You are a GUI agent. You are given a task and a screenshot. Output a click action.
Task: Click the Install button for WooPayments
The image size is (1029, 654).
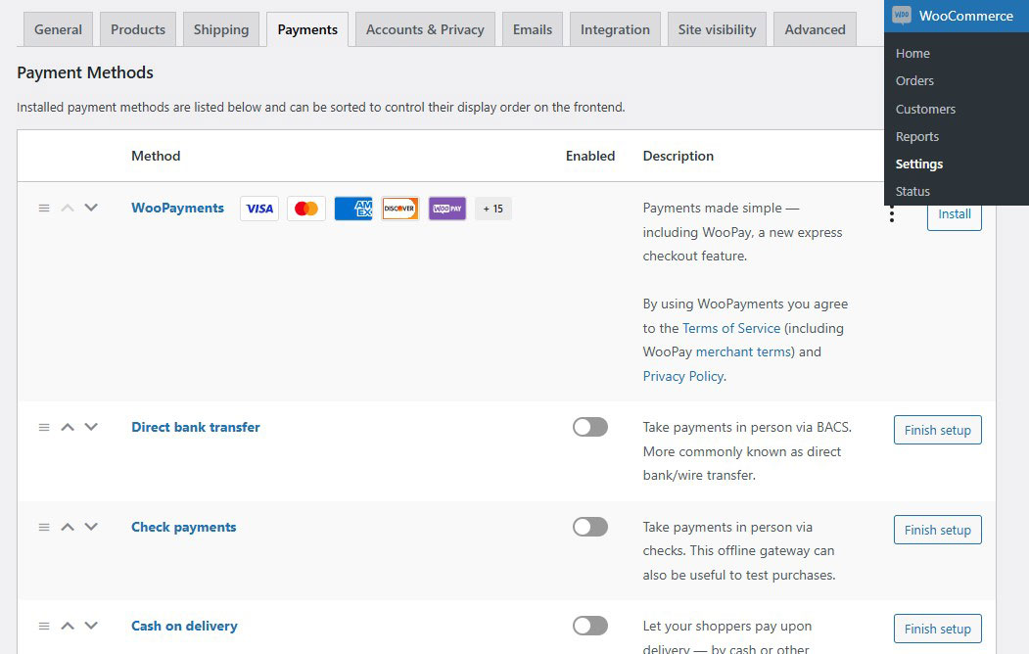pyautogui.click(x=955, y=217)
